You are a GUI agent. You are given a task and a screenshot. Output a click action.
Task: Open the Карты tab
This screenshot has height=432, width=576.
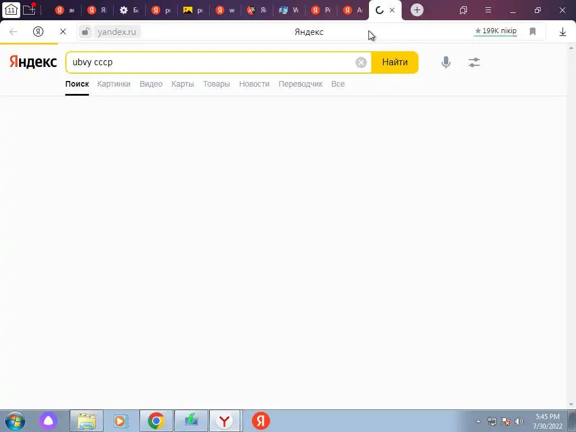point(183,84)
